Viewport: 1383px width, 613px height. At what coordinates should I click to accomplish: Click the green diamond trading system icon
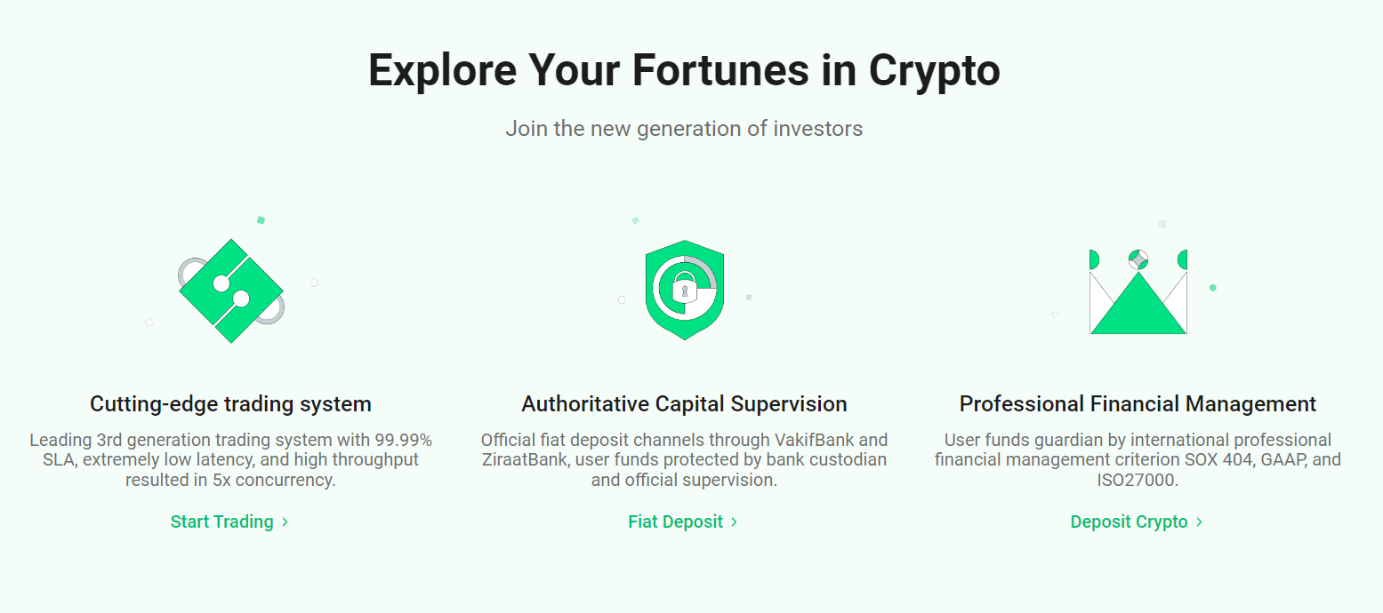tap(231, 291)
